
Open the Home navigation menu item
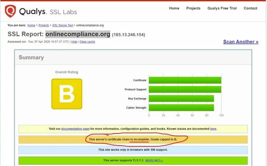[174, 8]
